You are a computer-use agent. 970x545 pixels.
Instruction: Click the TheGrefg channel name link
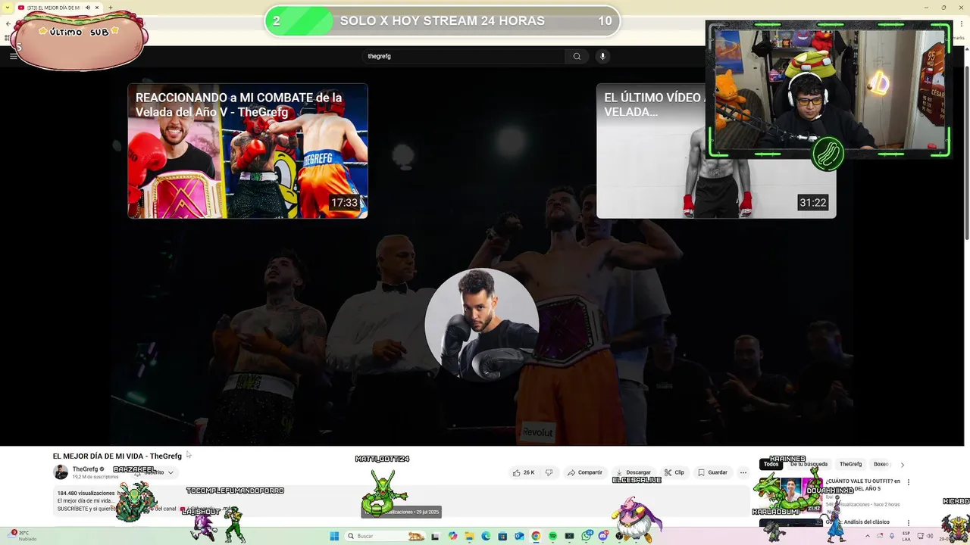click(85, 469)
